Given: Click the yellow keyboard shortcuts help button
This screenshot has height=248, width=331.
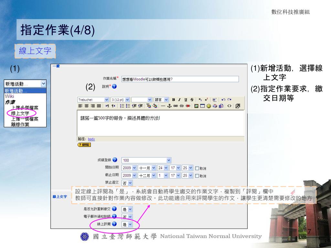Looking at the screenshot, I should [84, 145].
